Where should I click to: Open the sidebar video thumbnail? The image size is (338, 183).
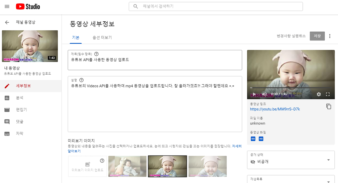(x=30, y=46)
